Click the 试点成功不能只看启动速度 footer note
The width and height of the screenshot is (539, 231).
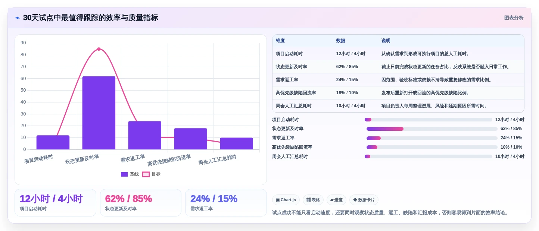(x=390, y=213)
